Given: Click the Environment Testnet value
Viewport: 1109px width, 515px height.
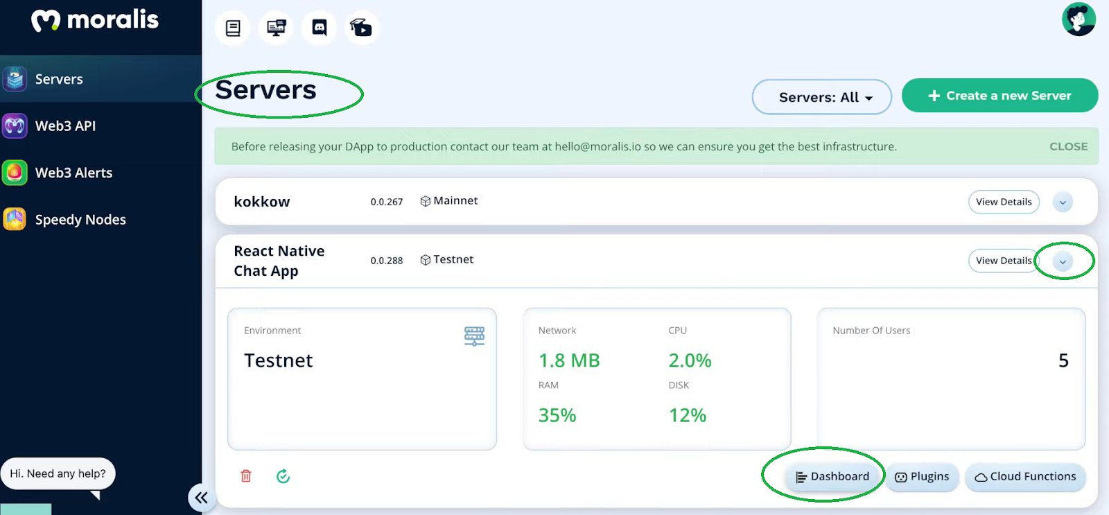Looking at the screenshot, I should tap(278, 360).
